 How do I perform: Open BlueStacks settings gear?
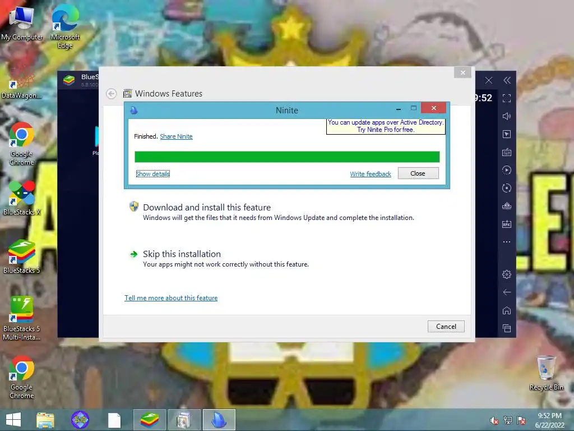507,274
